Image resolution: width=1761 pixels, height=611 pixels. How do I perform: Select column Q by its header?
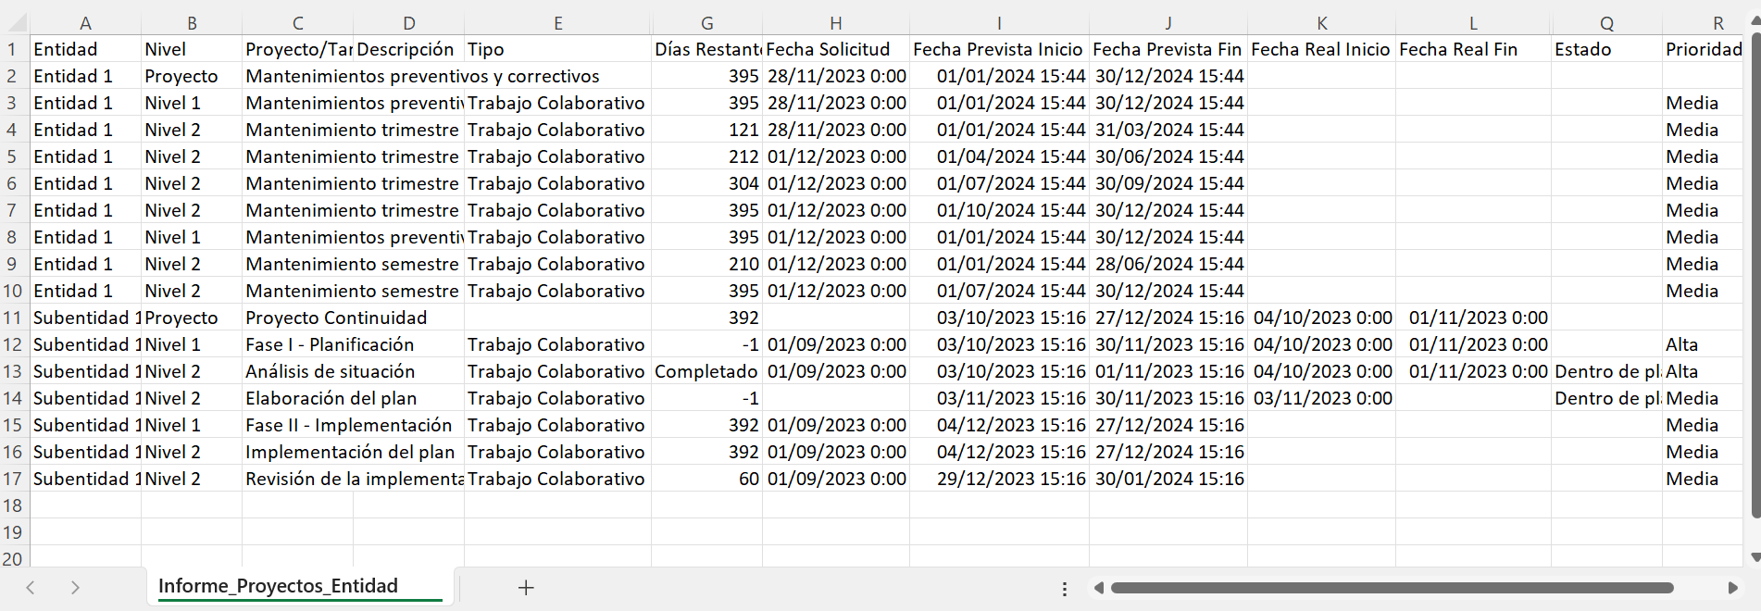pos(1606,23)
